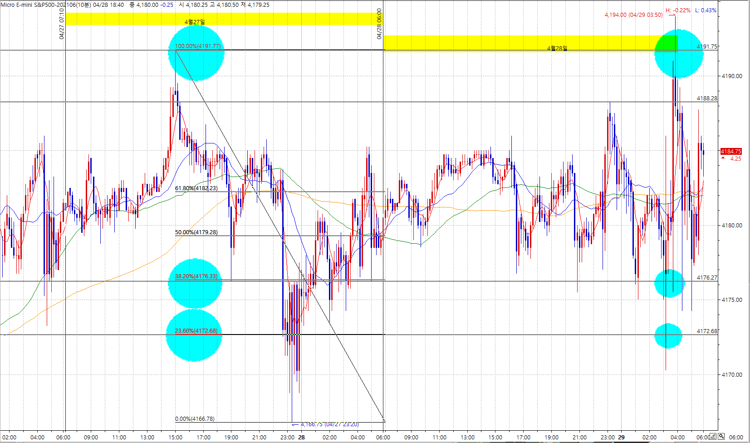Screen dimensions: 750x443
Task: Click the yellow band labeled 4월27일
Action: click(x=222, y=19)
